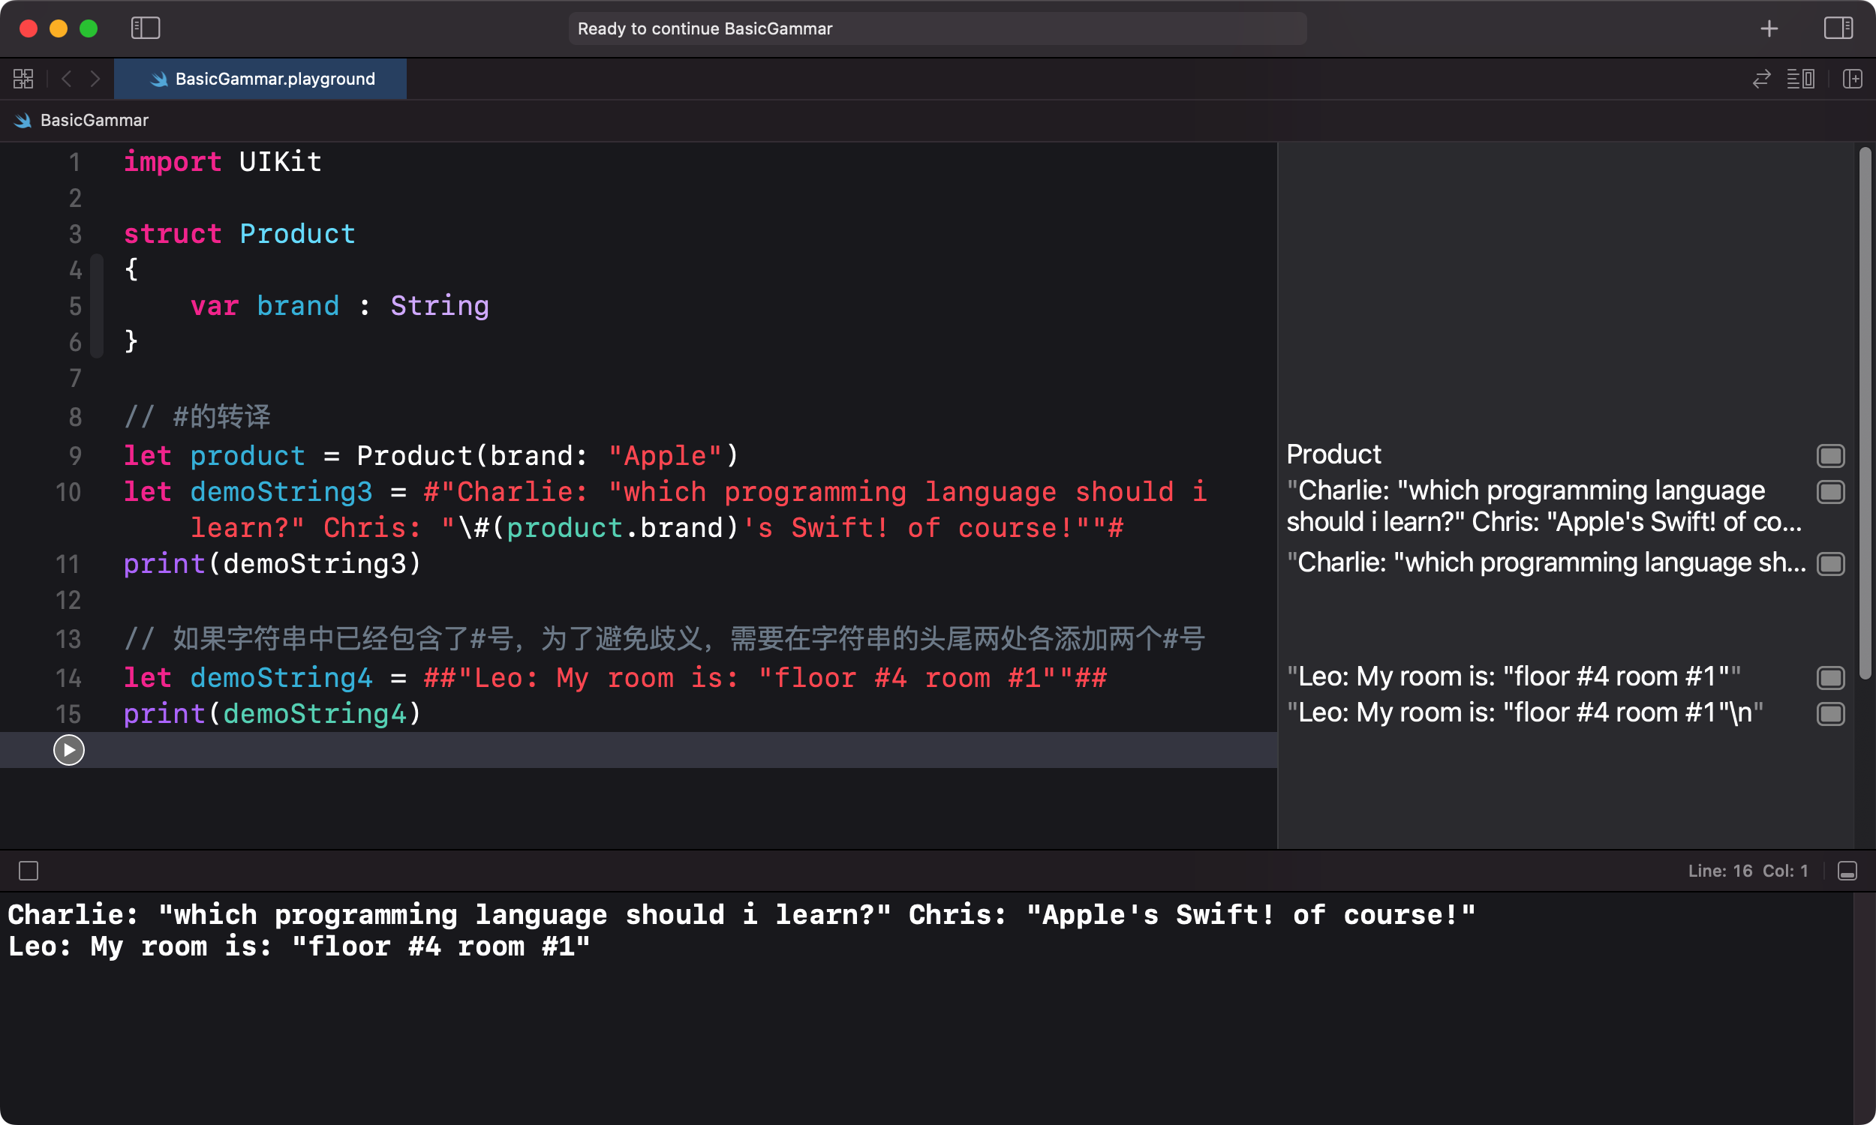
Task: Click the square button left of console bar
Action: click(x=29, y=871)
